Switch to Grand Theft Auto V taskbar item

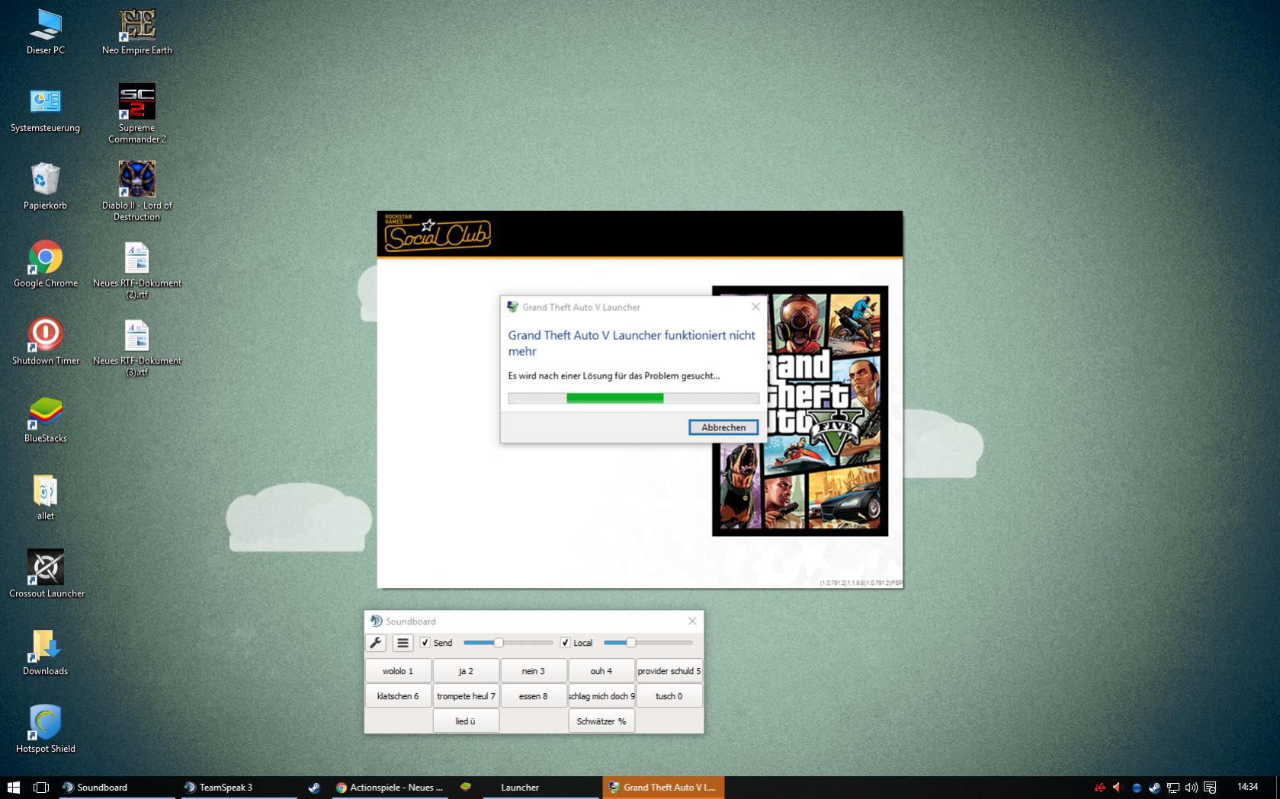tap(663, 788)
